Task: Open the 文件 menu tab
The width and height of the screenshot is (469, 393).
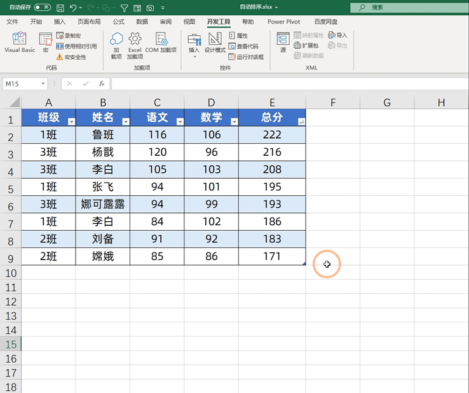Action: 12,22
